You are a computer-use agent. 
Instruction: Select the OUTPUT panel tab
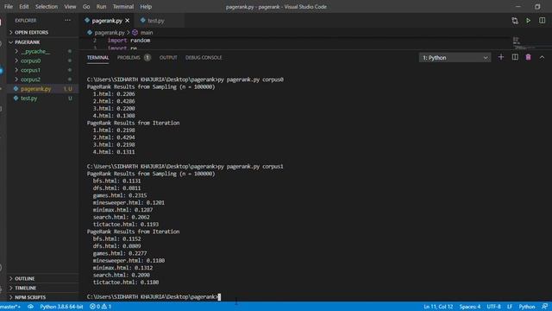[x=168, y=58]
